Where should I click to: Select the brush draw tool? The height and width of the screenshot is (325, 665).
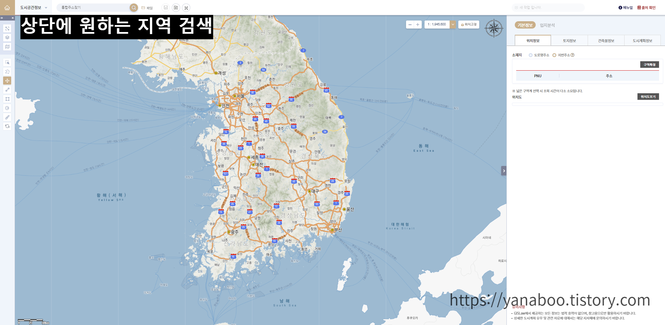coord(7,117)
